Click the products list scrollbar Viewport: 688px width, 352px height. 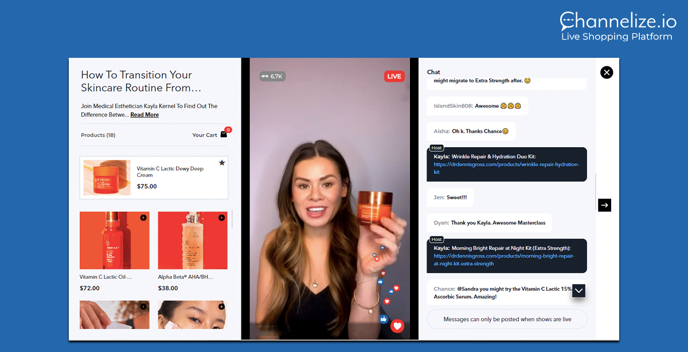232,217
